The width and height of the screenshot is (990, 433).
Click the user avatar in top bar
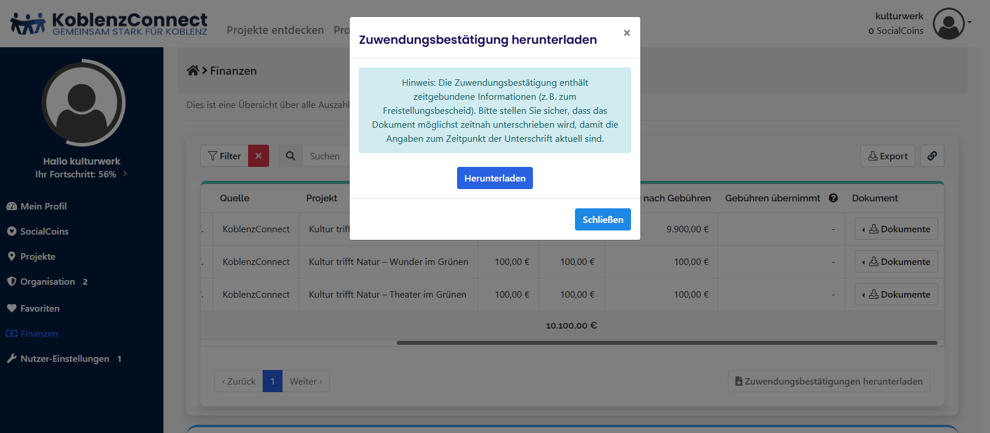(949, 24)
